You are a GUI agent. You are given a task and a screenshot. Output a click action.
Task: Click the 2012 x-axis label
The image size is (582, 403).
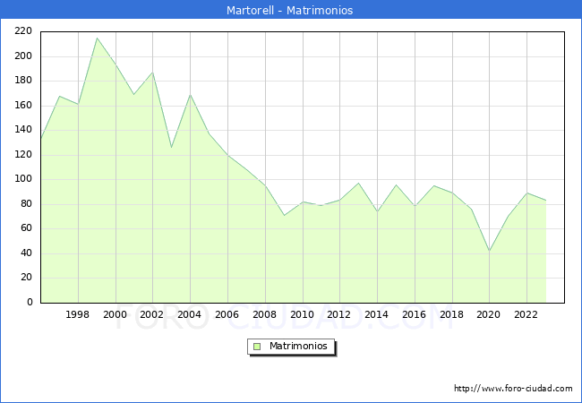(x=338, y=314)
